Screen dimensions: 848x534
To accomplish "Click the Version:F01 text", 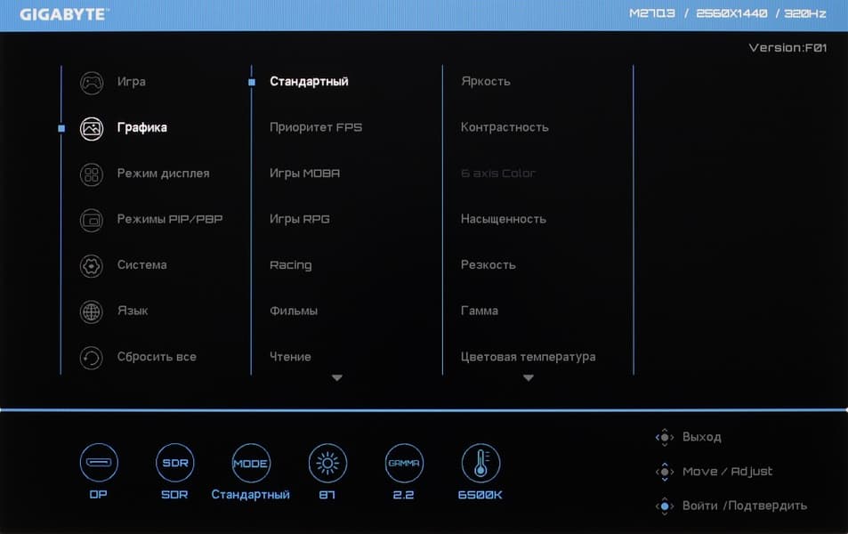I will click(x=788, y=48).
